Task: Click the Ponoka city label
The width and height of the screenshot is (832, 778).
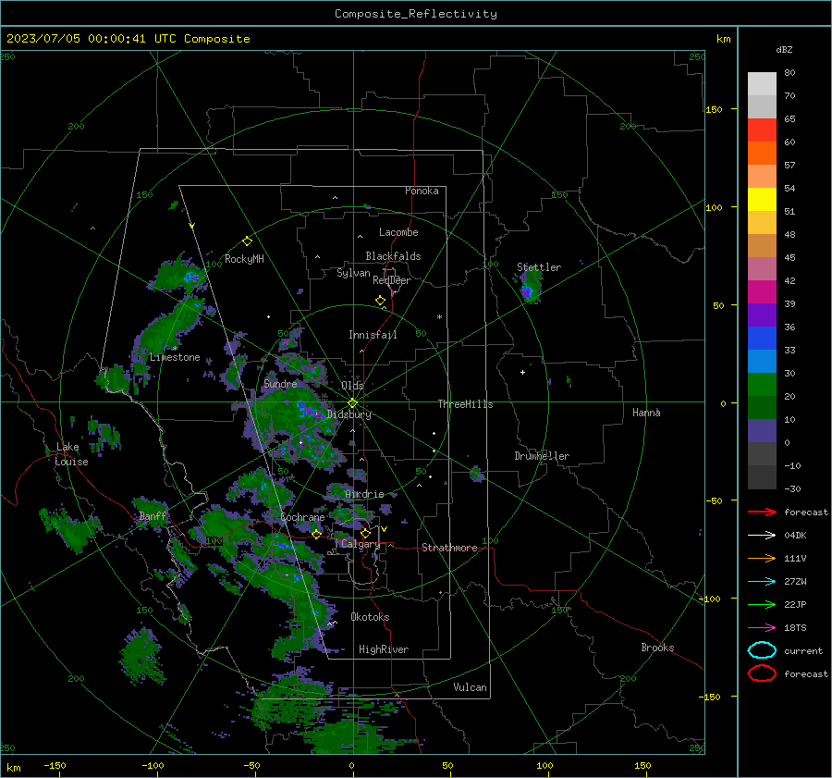Action: [x=422, y=191]
